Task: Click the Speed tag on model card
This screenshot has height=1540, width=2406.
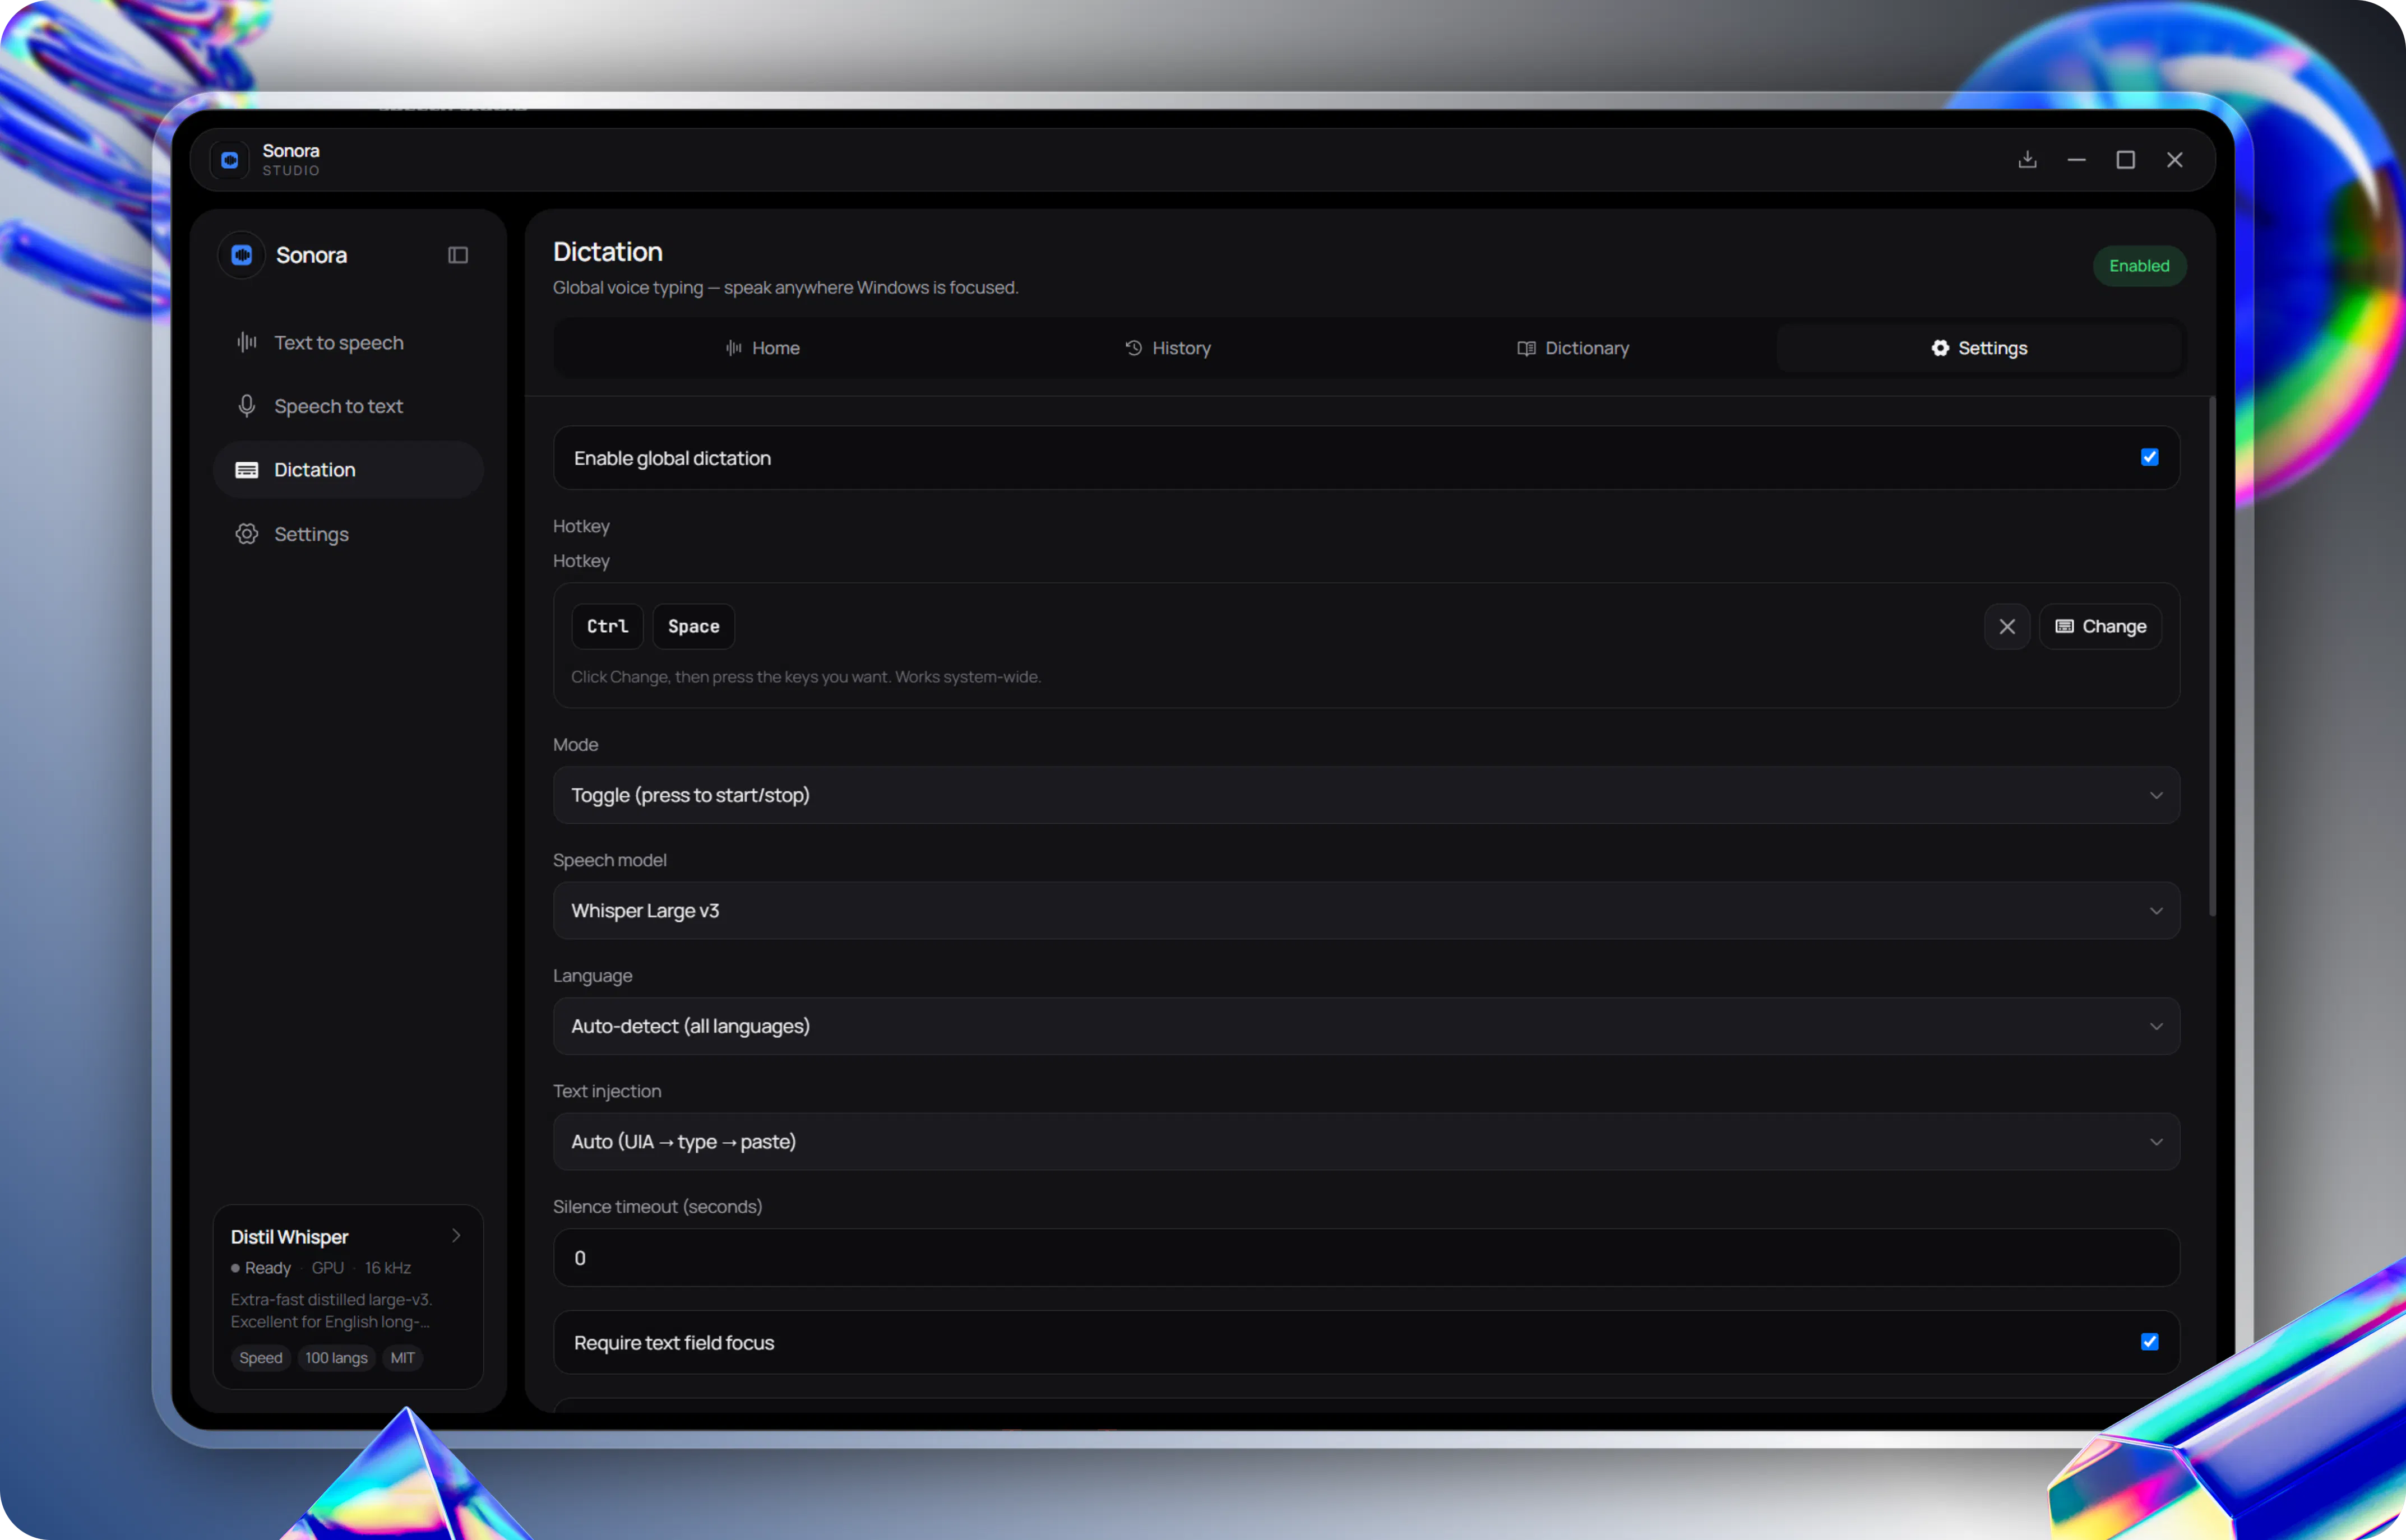Action: point(260,1358)
